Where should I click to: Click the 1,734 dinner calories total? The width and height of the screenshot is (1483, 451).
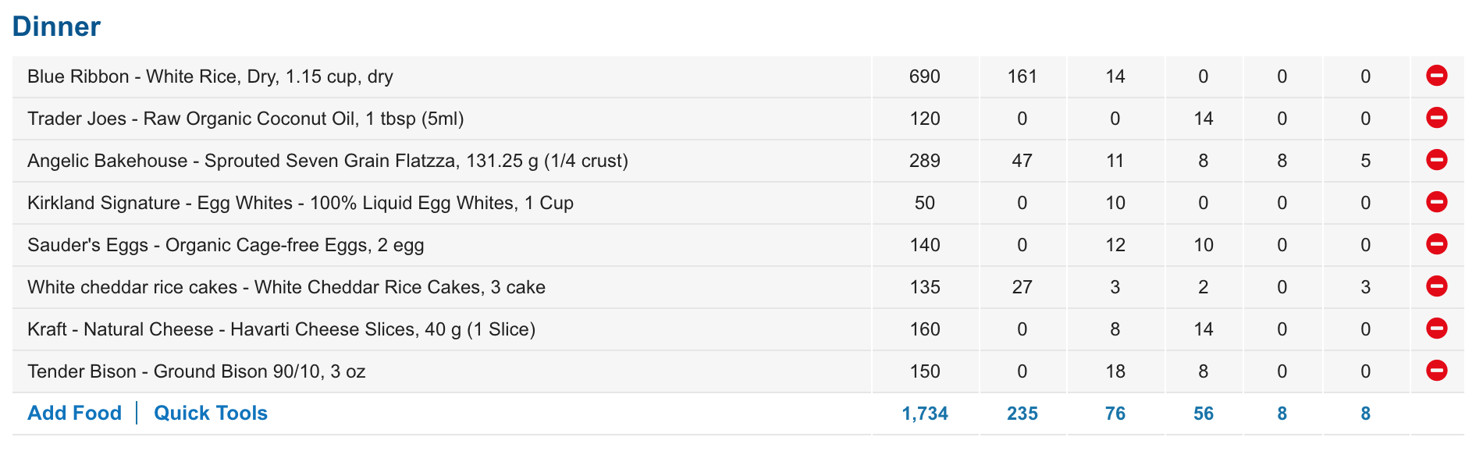click(925, 414)
